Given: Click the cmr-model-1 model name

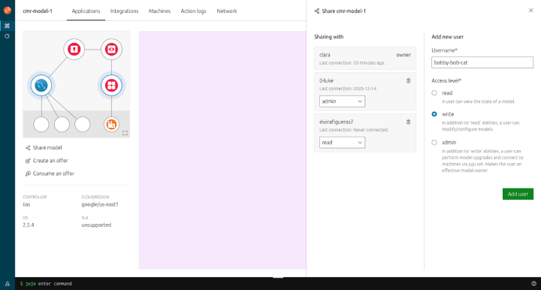Looking at the screenshot, I should tap(38, 11).
